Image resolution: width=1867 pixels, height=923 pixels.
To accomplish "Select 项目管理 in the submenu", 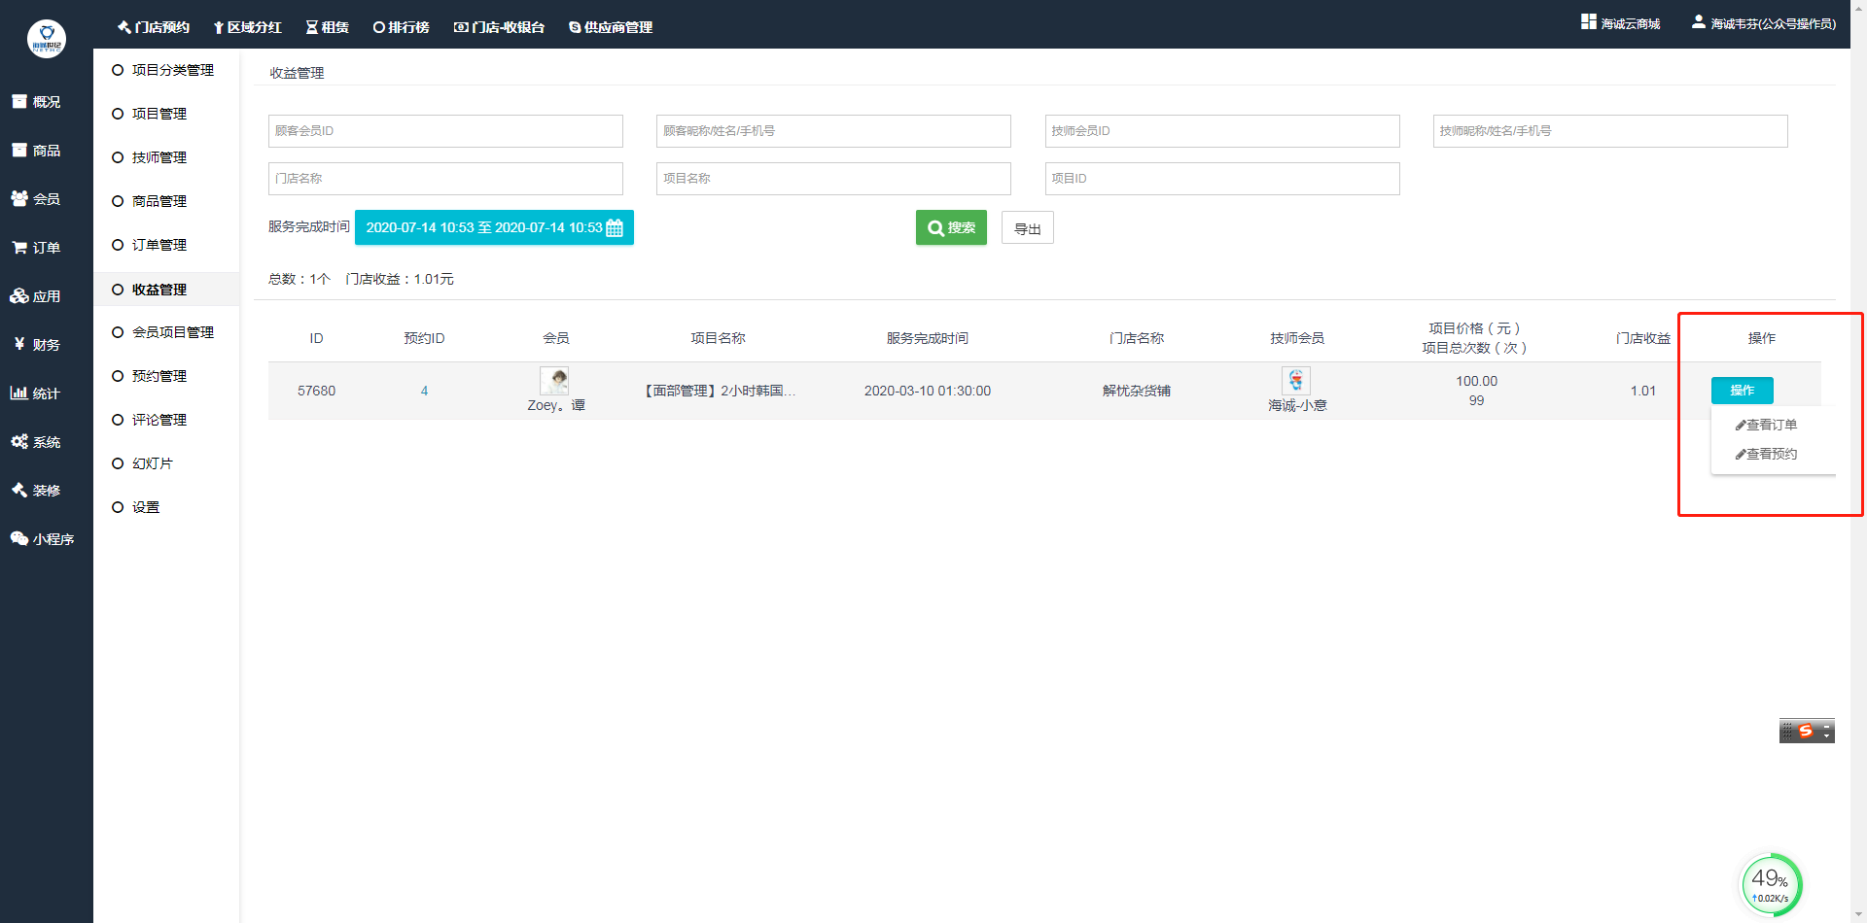I will pos(150,114).
